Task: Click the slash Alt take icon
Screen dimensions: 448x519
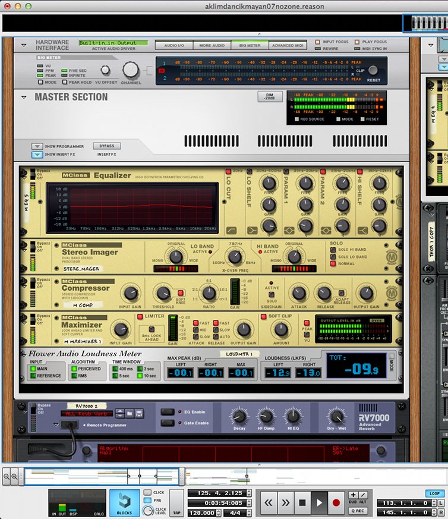Action: [x=363, y=495]
